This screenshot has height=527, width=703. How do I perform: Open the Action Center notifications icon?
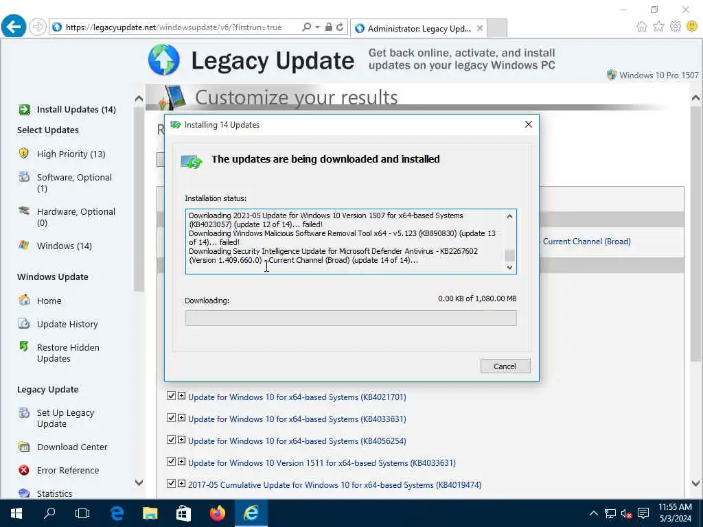click(x=643, y=513)
